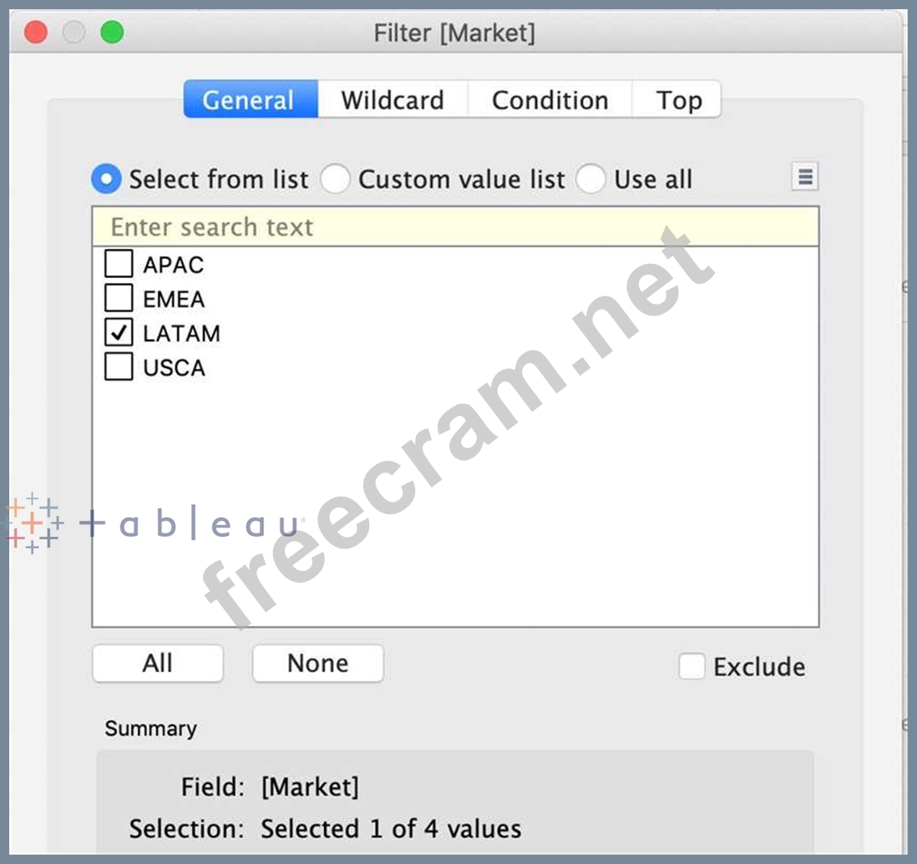Switch to the Top tab
The height and width of the screenshot is (864, 917).
click(x=677, y=99)
